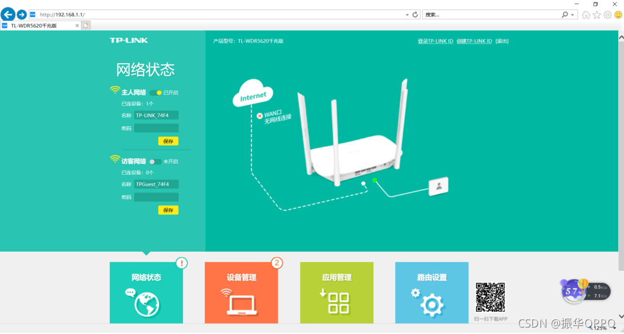Click the 已连设备: 1个 text
Screen dimensions: 624x334
[x=137, y=104]
